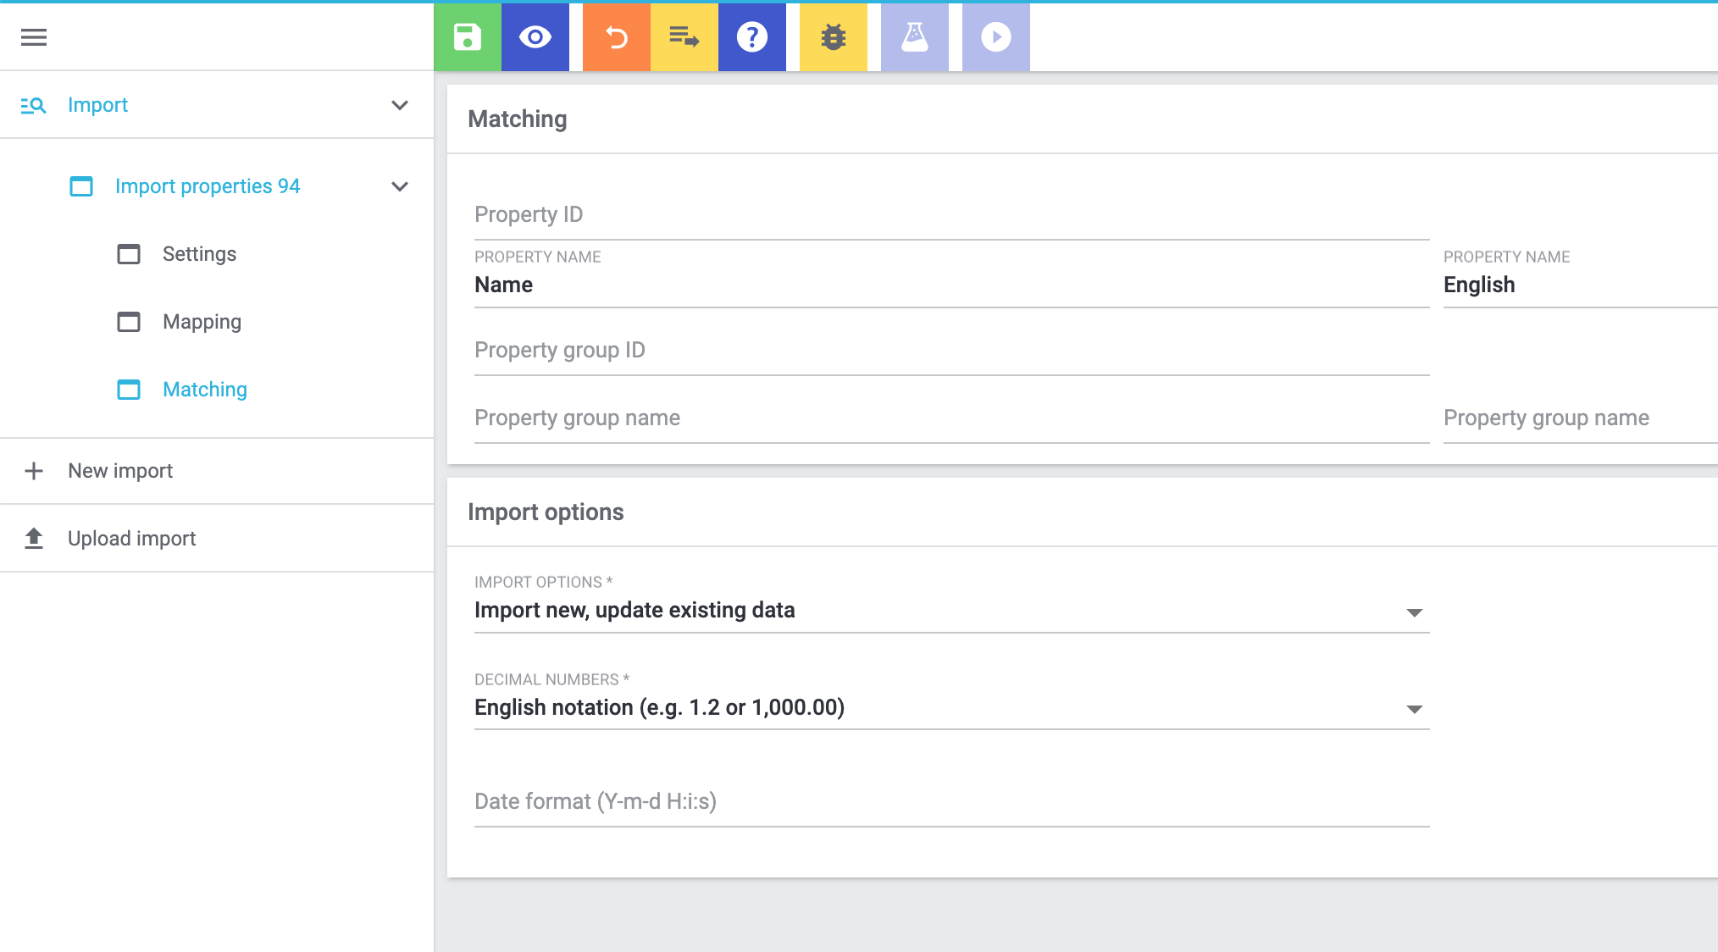Click the yellow playlist arrow icon

pos(684,37)
